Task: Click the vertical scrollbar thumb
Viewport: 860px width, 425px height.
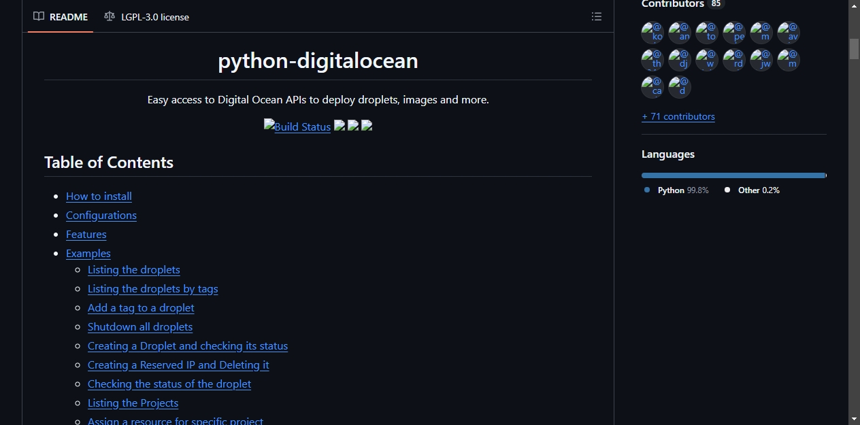Action: tap(854, 49)
